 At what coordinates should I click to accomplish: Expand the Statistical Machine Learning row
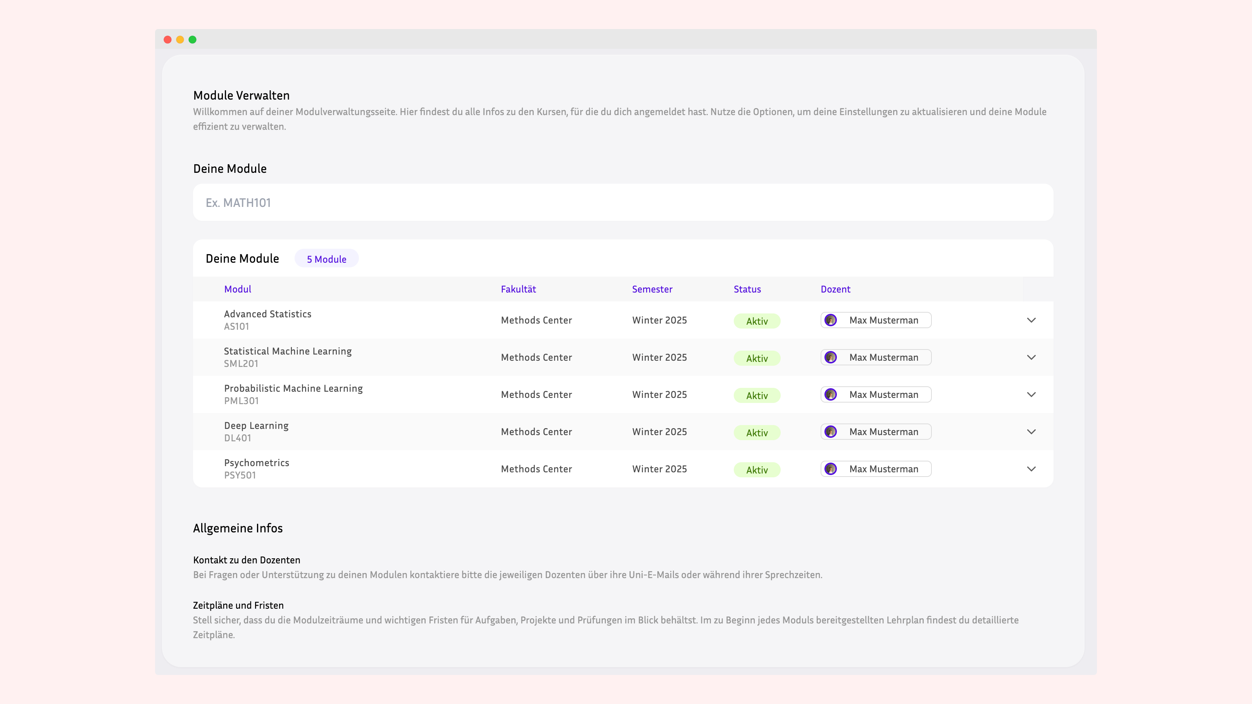[x=1031, y=357]
